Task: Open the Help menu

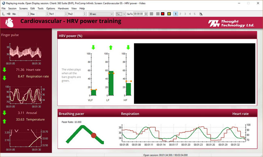Action: tap(82, 8)
